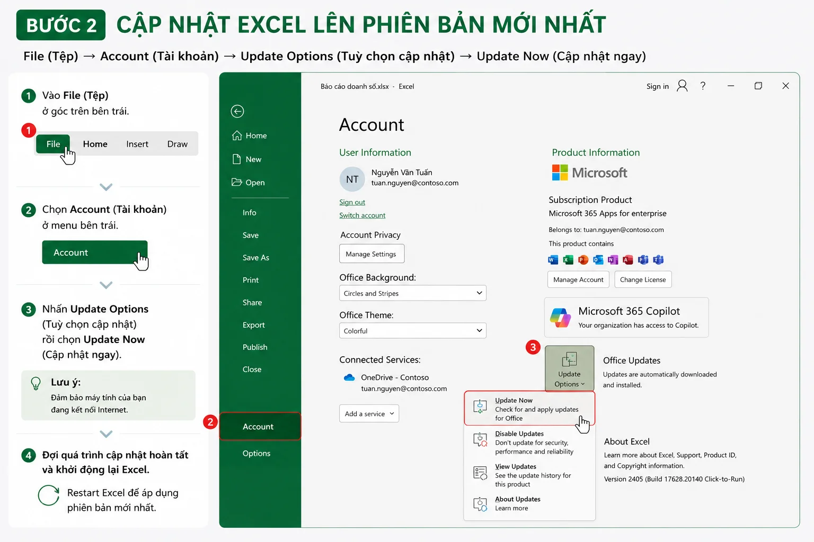814x542 pixels.
Task: Click the NT user avatar
Action: pos(352,179)
